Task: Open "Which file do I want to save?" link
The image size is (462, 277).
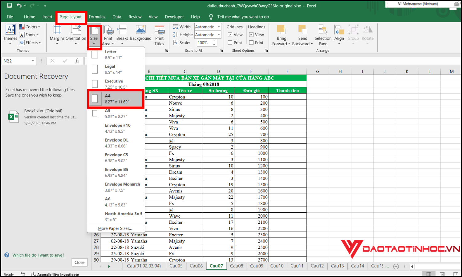Action: click(x=38, y=255)
